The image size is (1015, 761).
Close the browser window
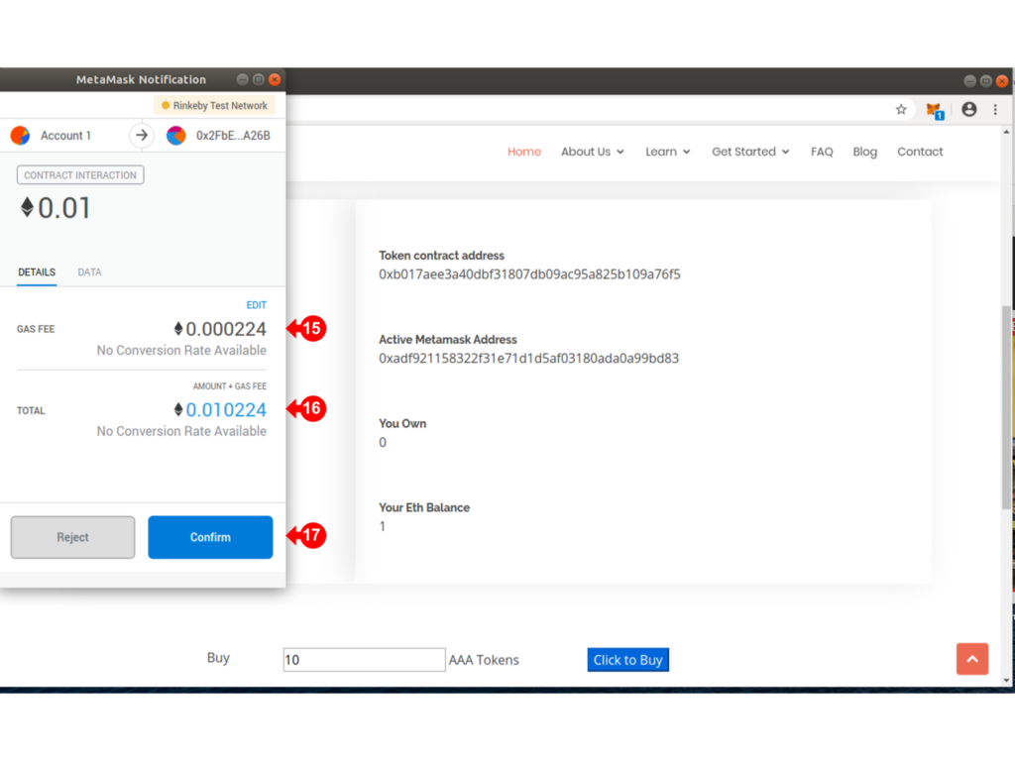[1002, 81]
